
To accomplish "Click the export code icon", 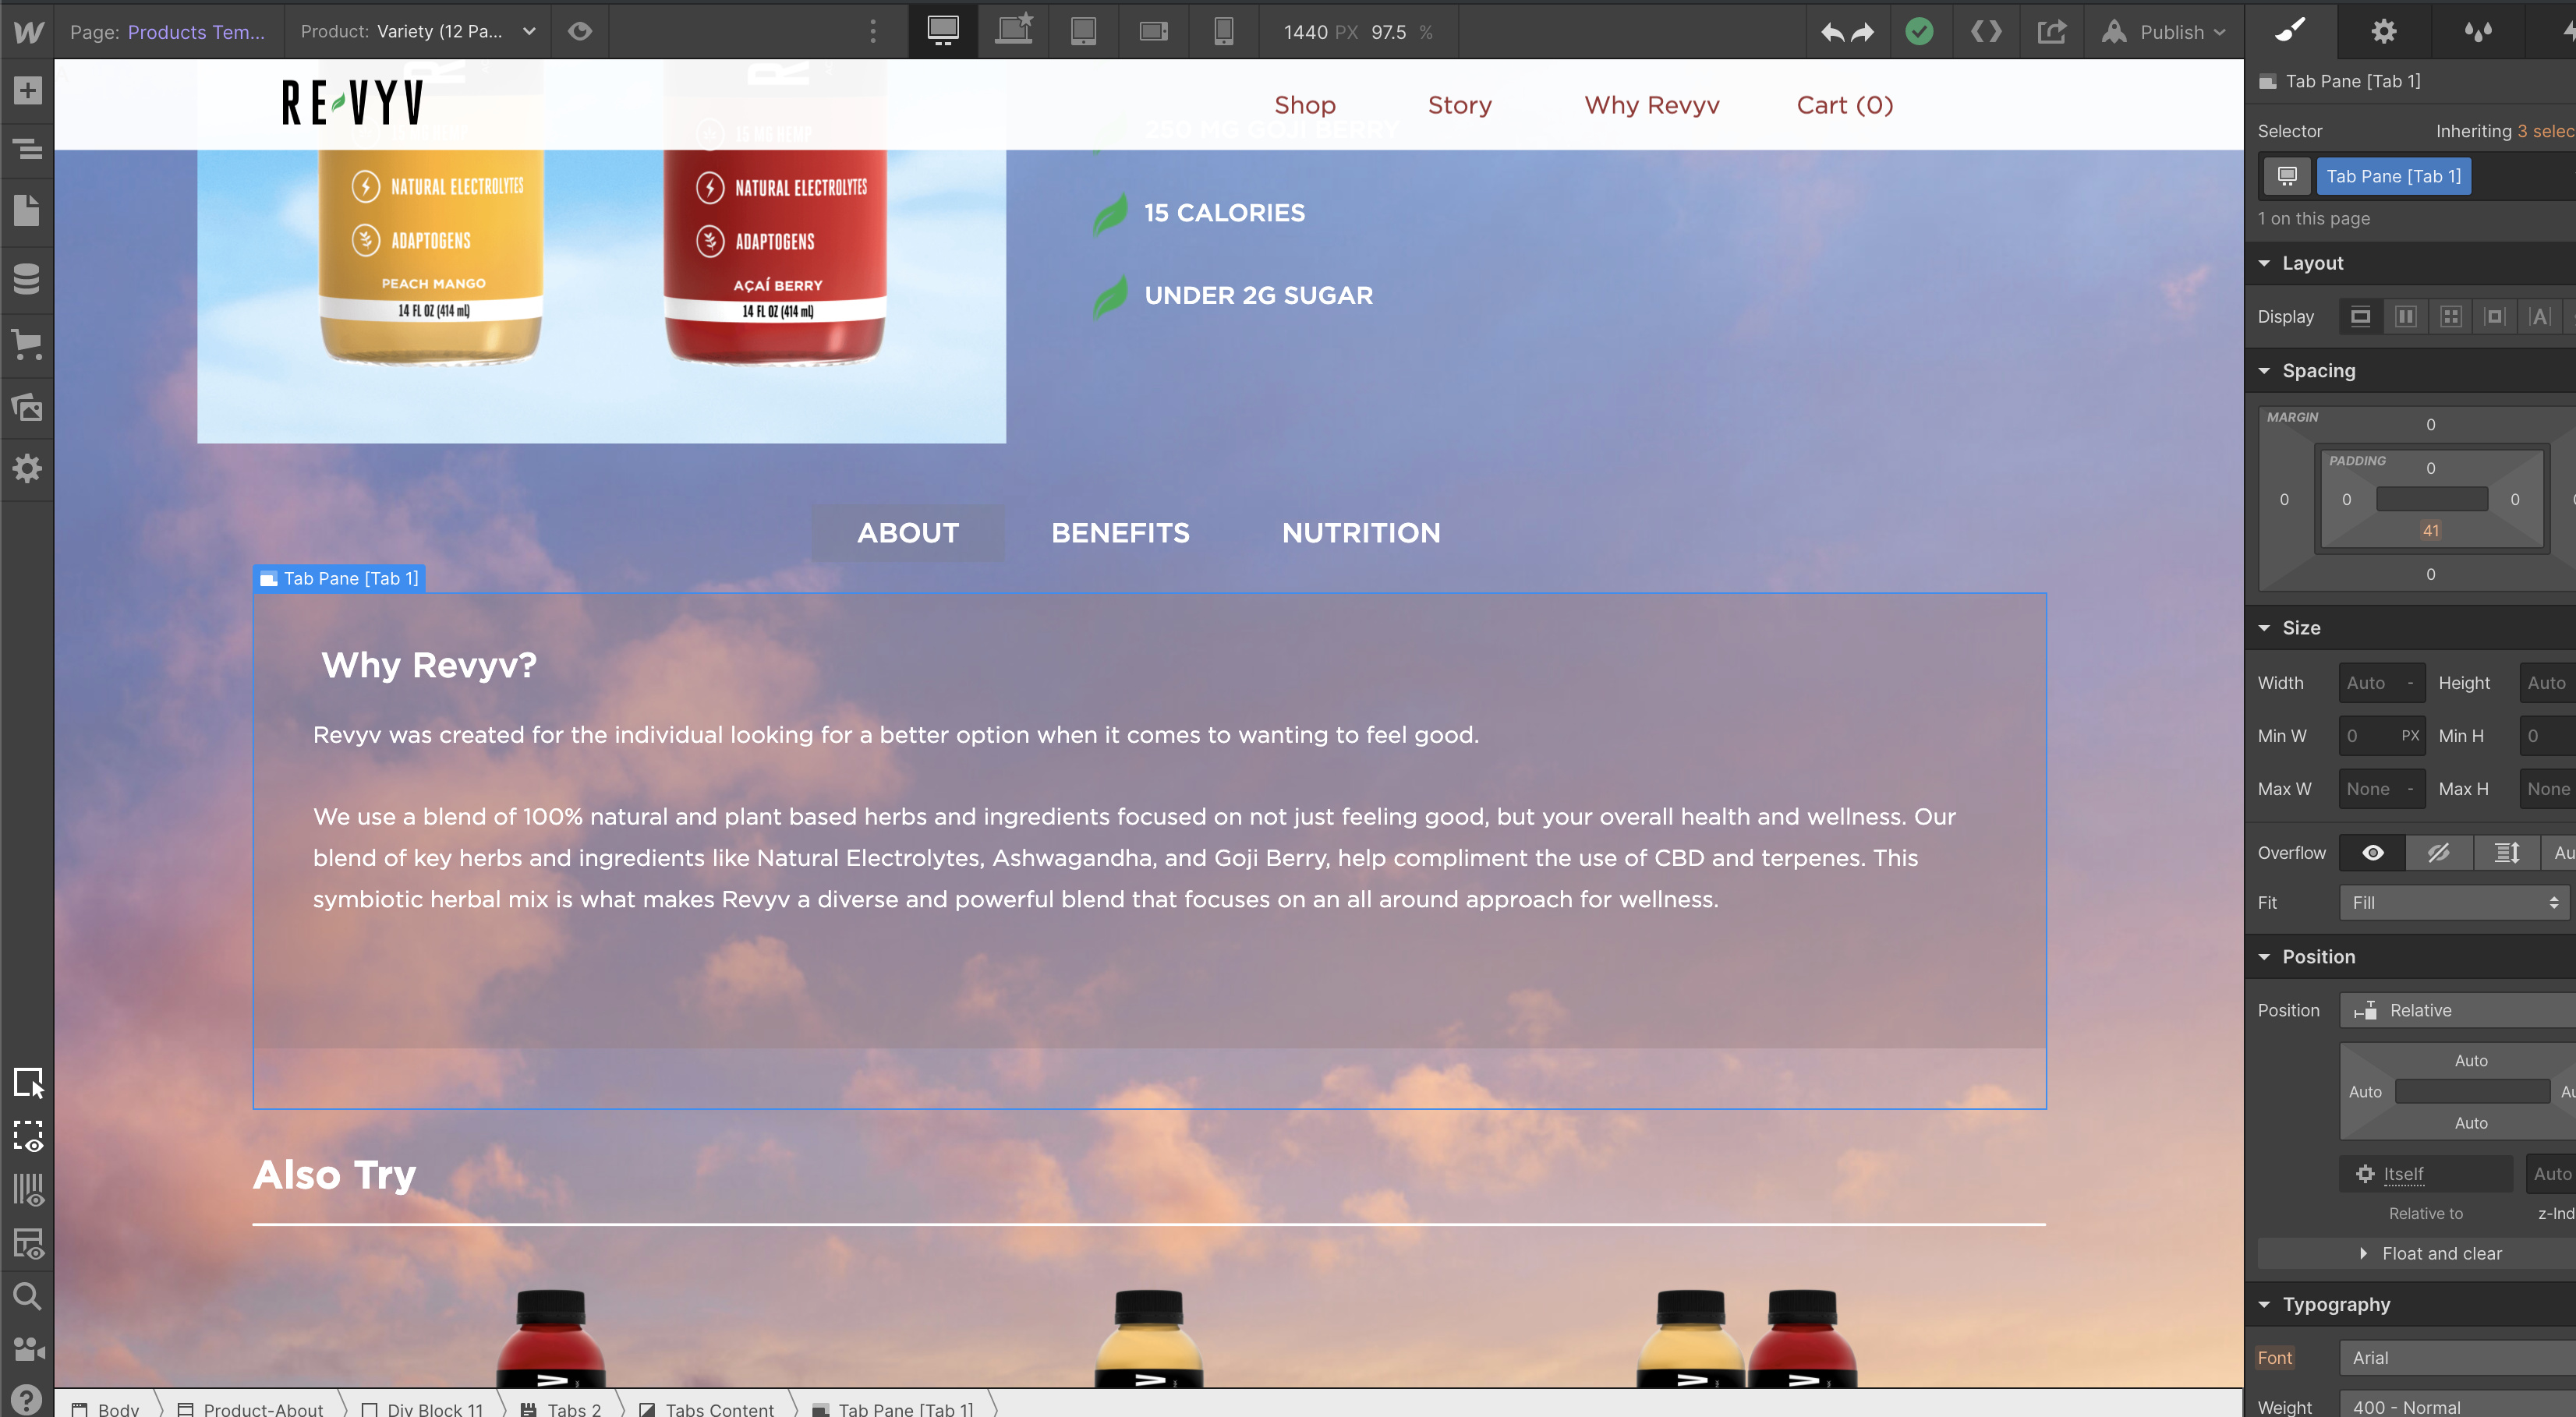I will pos(1986,31).
